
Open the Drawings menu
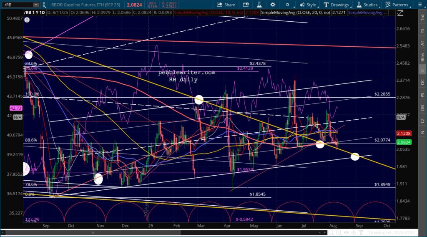(x=337, y=5)
